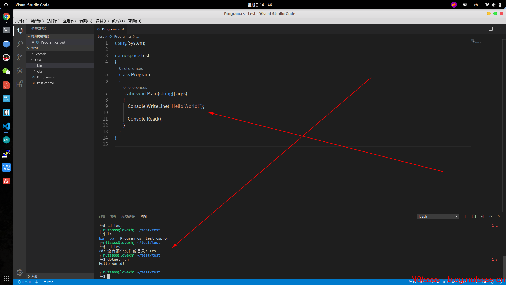The width and height of the screenshot is (506, 285).
Task: Collapse the 打开的编辑器 section
Action: (x=60, y=36)
